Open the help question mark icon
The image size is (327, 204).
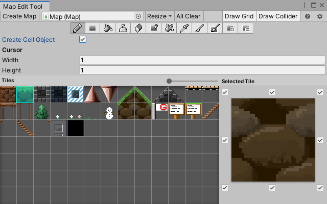coord(308,16)
